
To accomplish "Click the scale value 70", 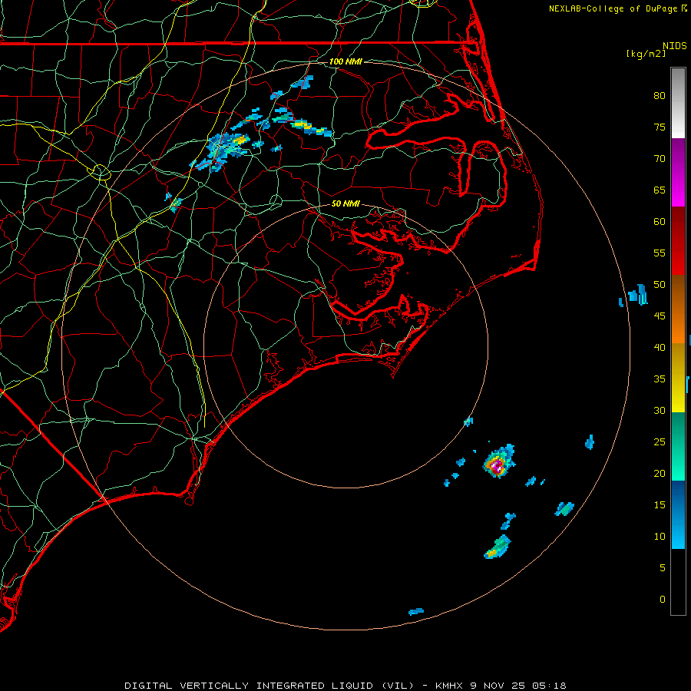I will (x=660, y=159).
